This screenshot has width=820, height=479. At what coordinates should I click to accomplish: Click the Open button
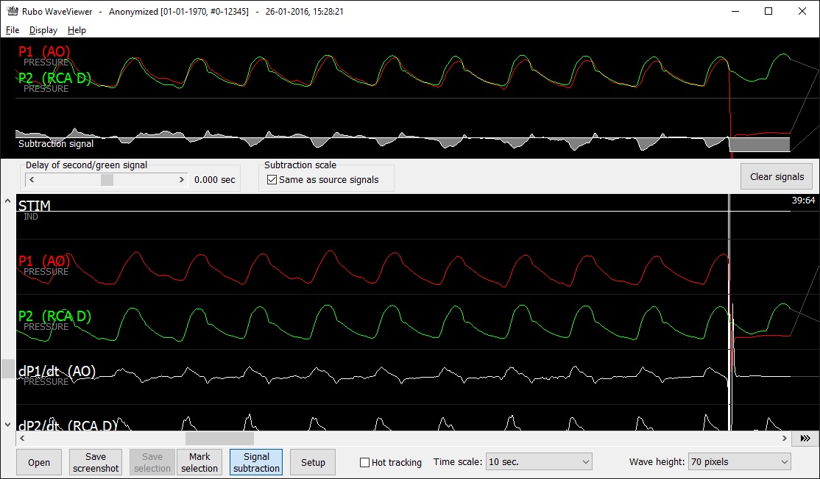pyautogui.click(x=39, y=462)
